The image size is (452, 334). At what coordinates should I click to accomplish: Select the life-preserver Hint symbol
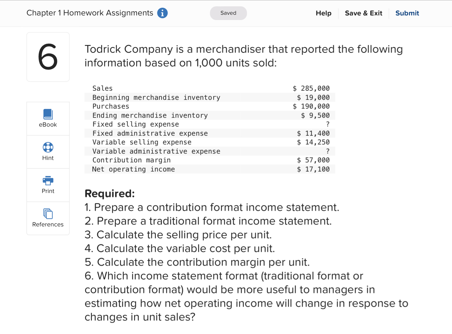tap(48, 147)
